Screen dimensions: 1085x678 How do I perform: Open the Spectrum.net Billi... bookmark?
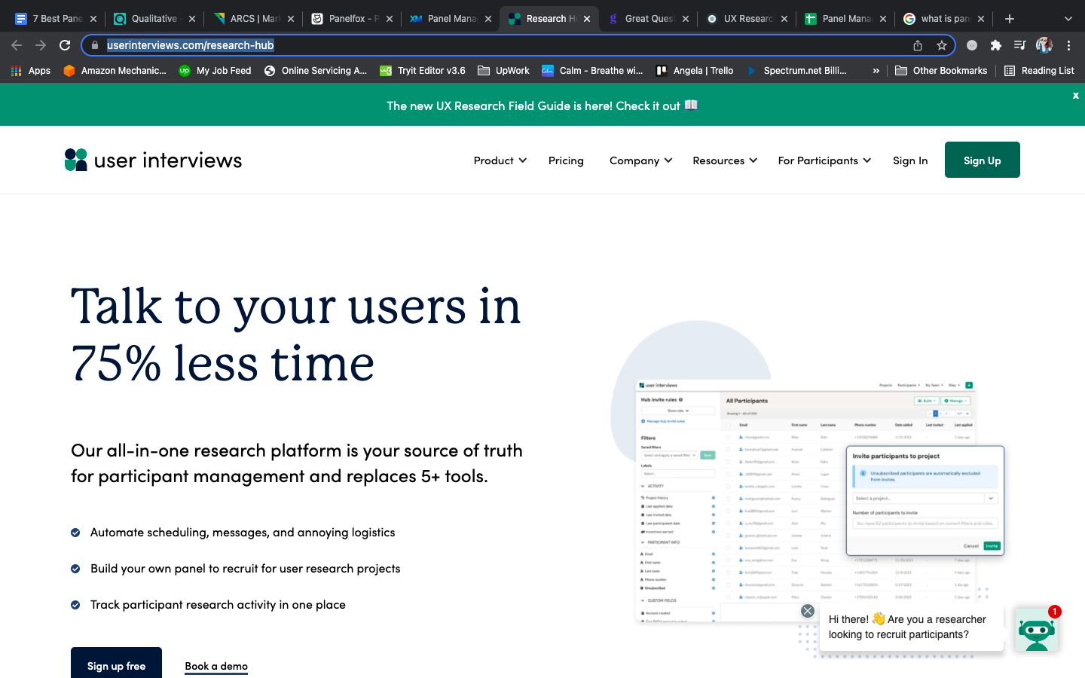tap(796, 71)
